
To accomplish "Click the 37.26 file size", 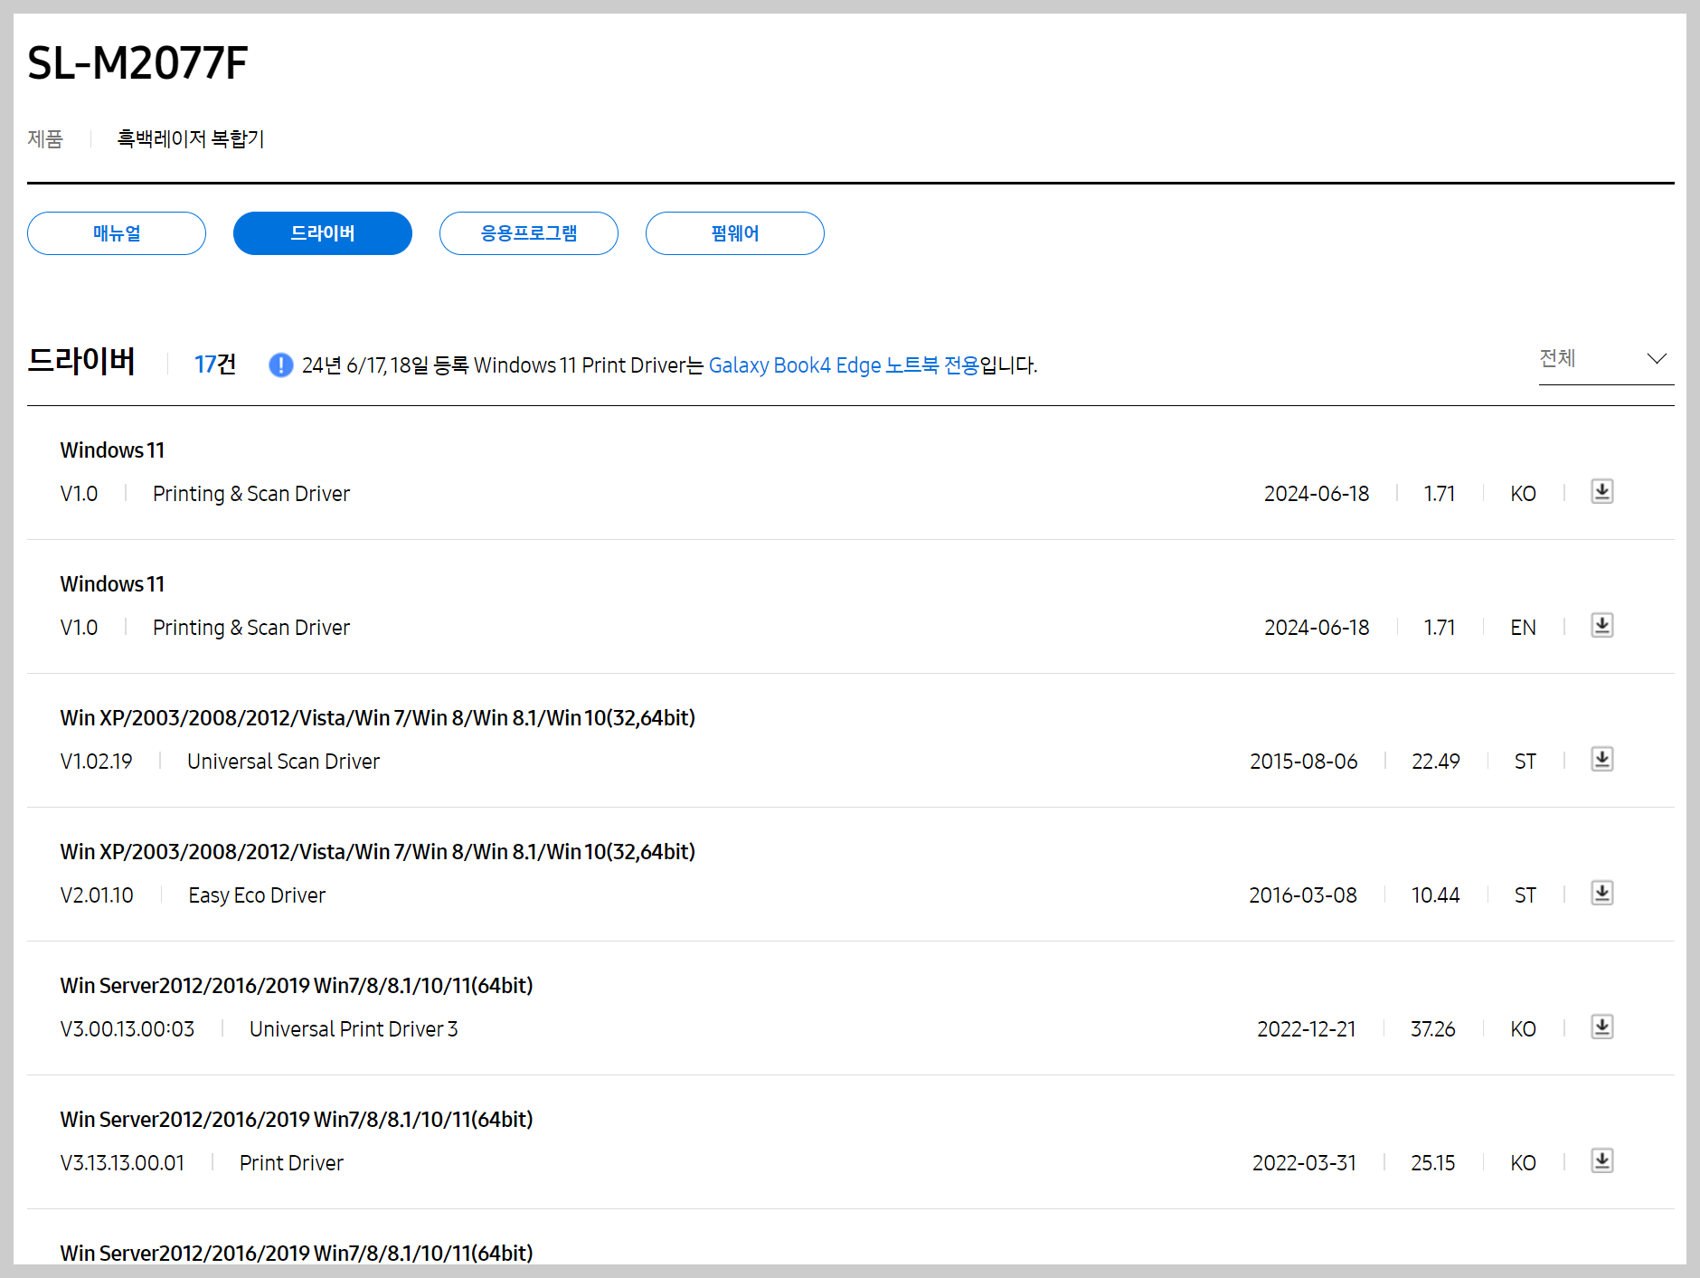I will [1433, 1029].
